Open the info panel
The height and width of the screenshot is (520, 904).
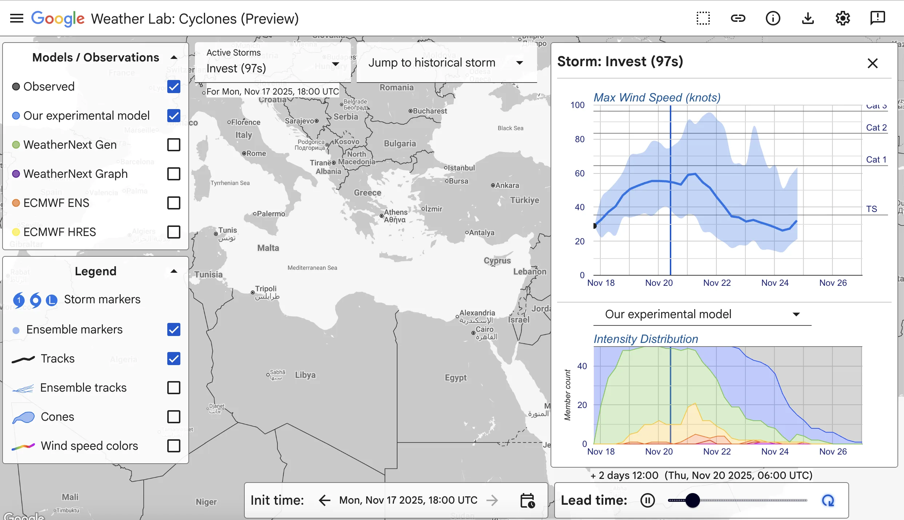coord(773,18)
